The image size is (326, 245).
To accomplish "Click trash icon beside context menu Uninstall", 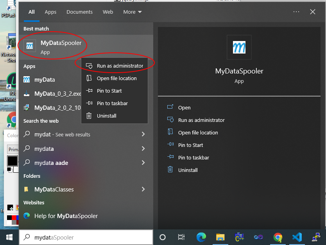I will point(89,116).
